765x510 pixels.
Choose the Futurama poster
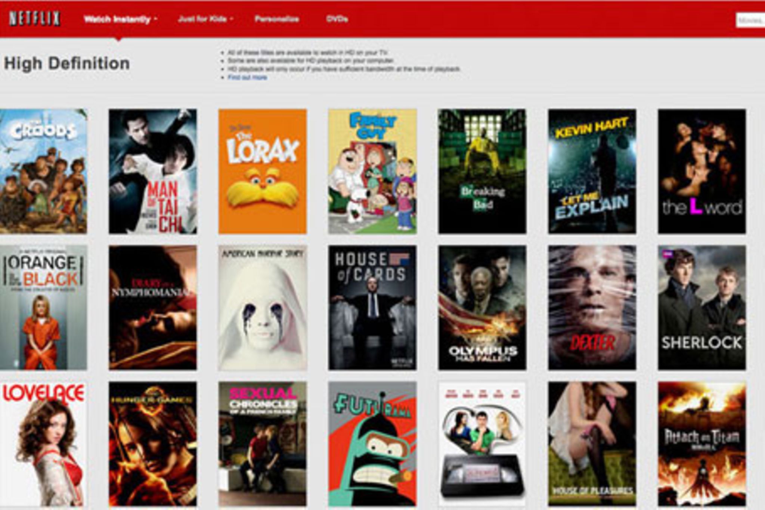(372, 444)
